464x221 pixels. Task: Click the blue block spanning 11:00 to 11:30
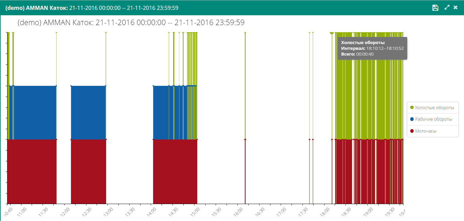(x=32, y=113)
